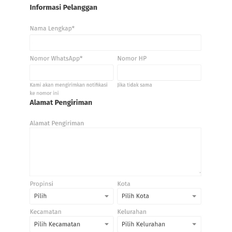This screenshot has height=232, width=232.
Task: Click into the Nomor HP input
Action: click(159, 72)
